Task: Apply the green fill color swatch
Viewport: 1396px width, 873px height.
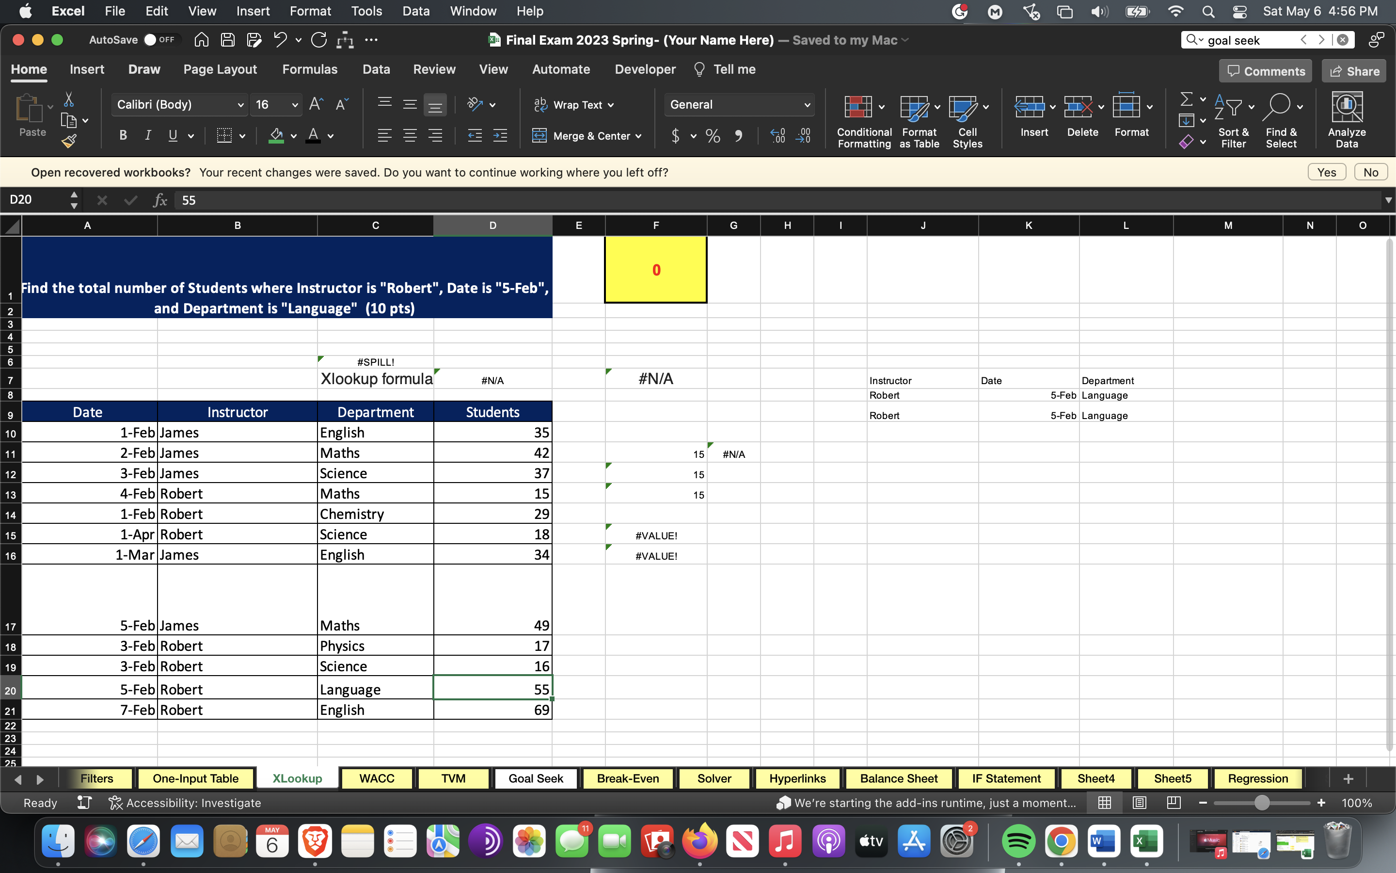Action: 277,136
